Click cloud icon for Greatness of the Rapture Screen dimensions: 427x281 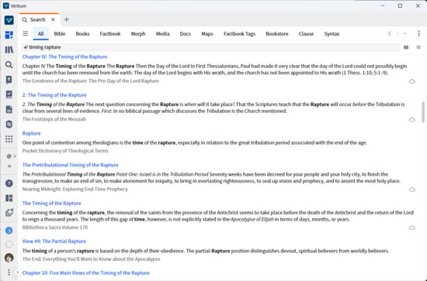coord(412,81)
